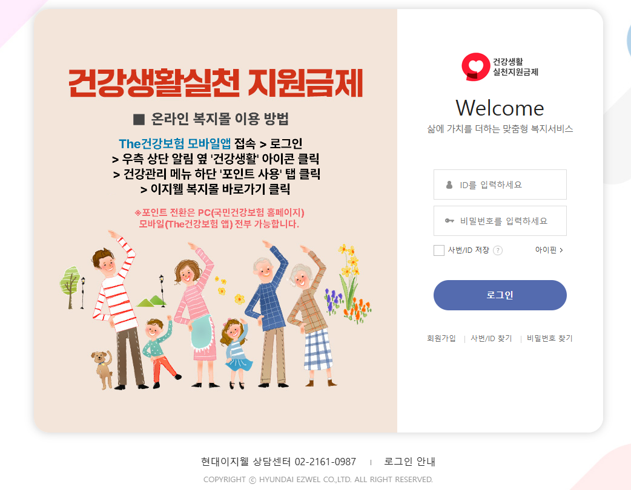Click the key icon in password field
The height and width of the screenshot is (490, 631).
click(449, 221)
